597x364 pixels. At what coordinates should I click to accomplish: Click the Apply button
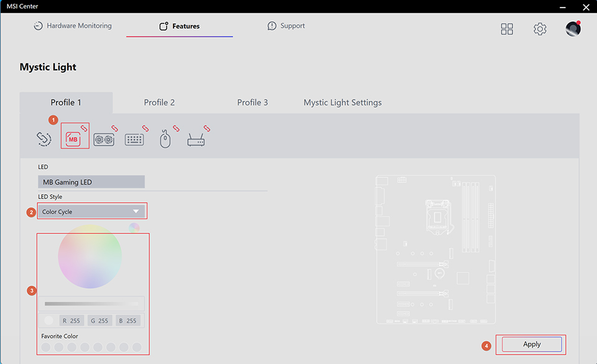coord(532,344)
